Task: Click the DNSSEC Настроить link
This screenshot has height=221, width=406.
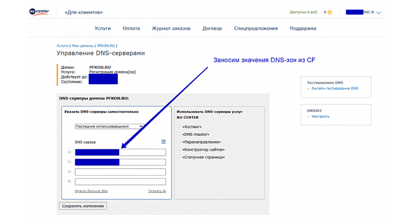Action: point(321,116)
